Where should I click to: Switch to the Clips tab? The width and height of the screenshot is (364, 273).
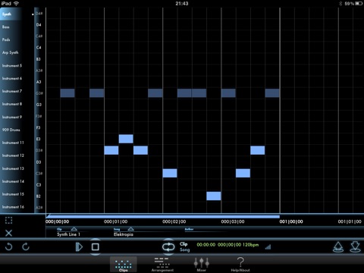(124, 265)
